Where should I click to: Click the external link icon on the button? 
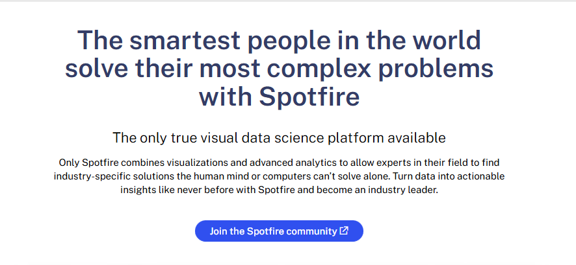click(344, 231)
